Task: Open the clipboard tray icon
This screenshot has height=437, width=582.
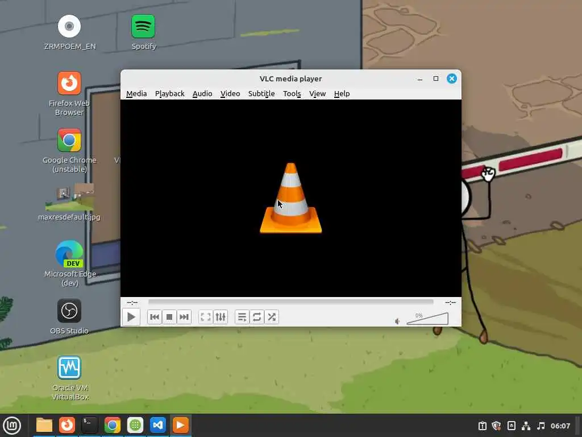Action: pos(482,426)
